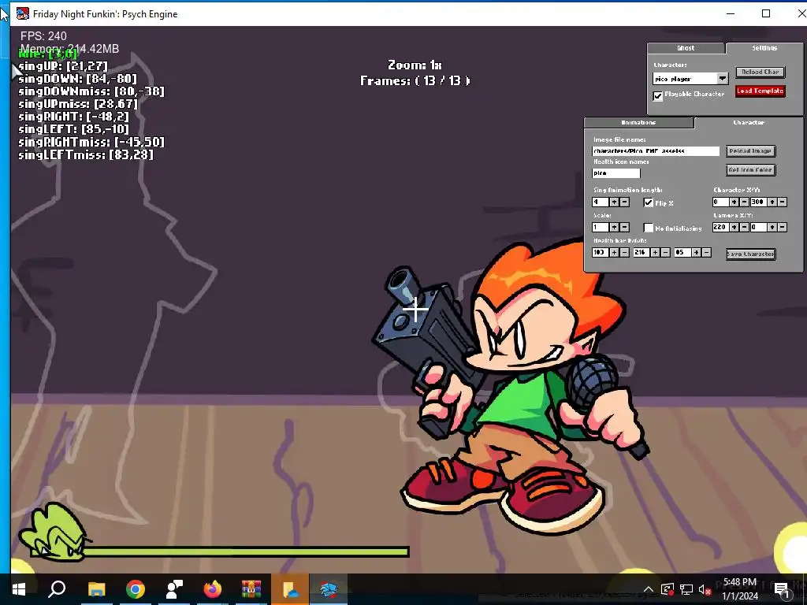The image size is (807, 605).
Task: Open the network tray icon
Action: click(686, 589)
